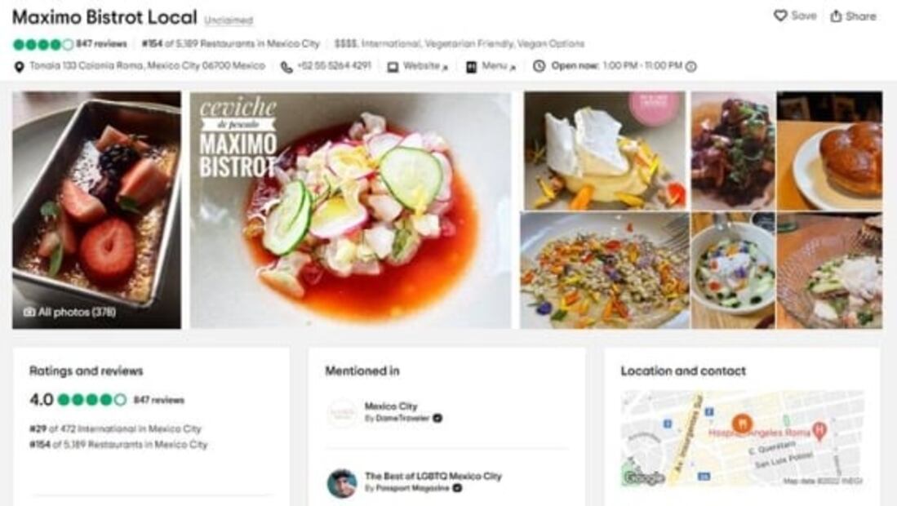Click the laptop icon next to Website
Screen dimensions: 897x506
pos(393,67)
